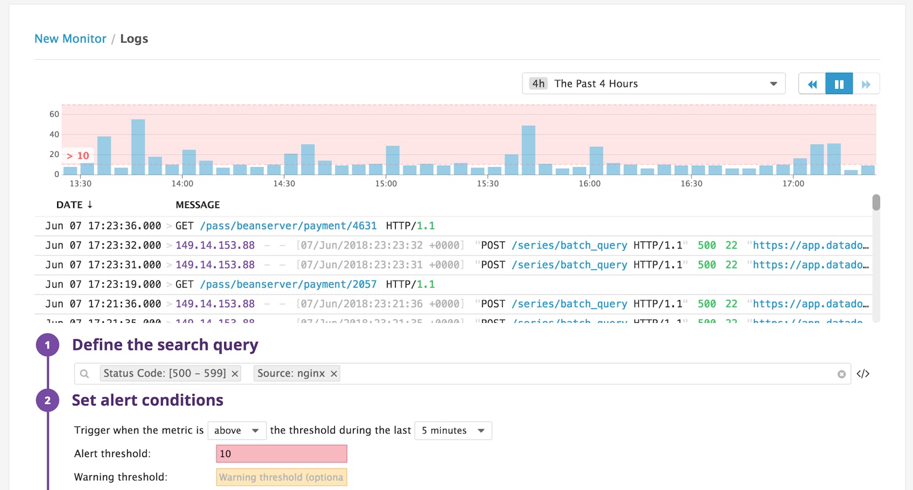Click the New Monitor breadcrumb
The width and height of the screenshot is (913, 490).
click(x=70, y=38)
